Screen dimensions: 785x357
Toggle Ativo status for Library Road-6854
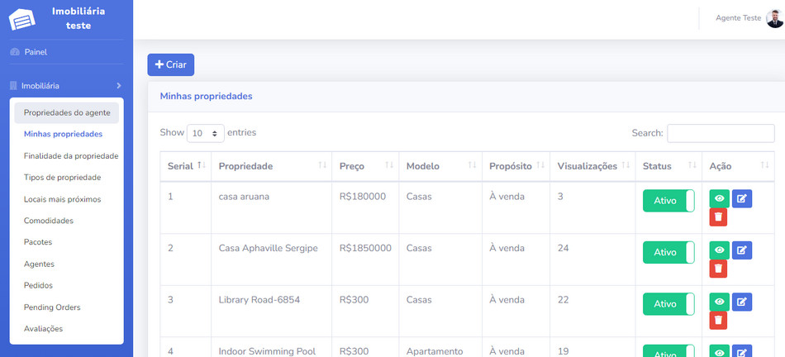pos(668,304)
